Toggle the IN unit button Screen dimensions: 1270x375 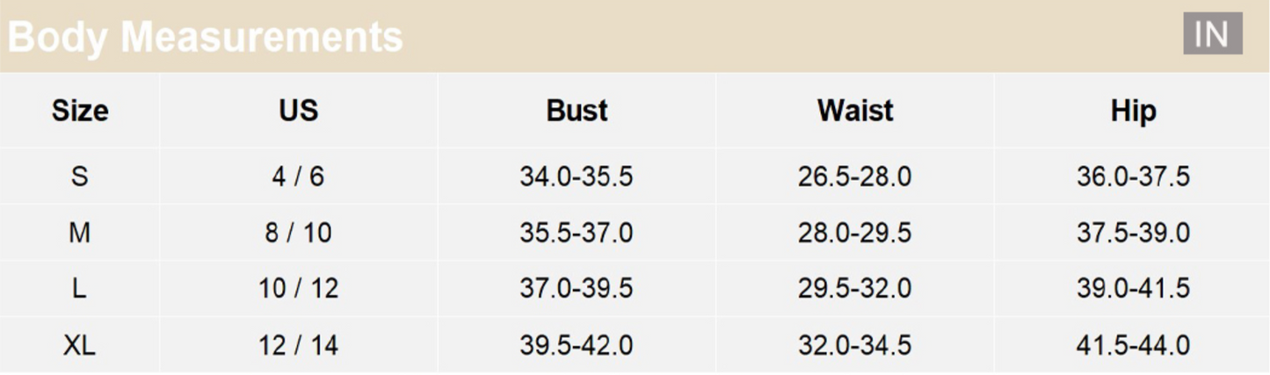click(1212, 34)
